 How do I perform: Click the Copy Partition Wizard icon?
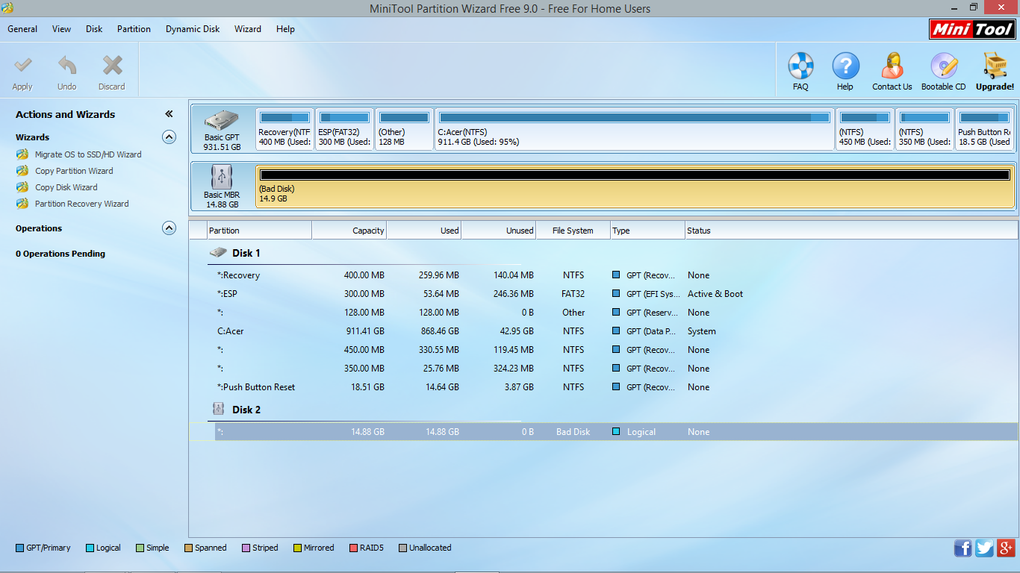22,171
